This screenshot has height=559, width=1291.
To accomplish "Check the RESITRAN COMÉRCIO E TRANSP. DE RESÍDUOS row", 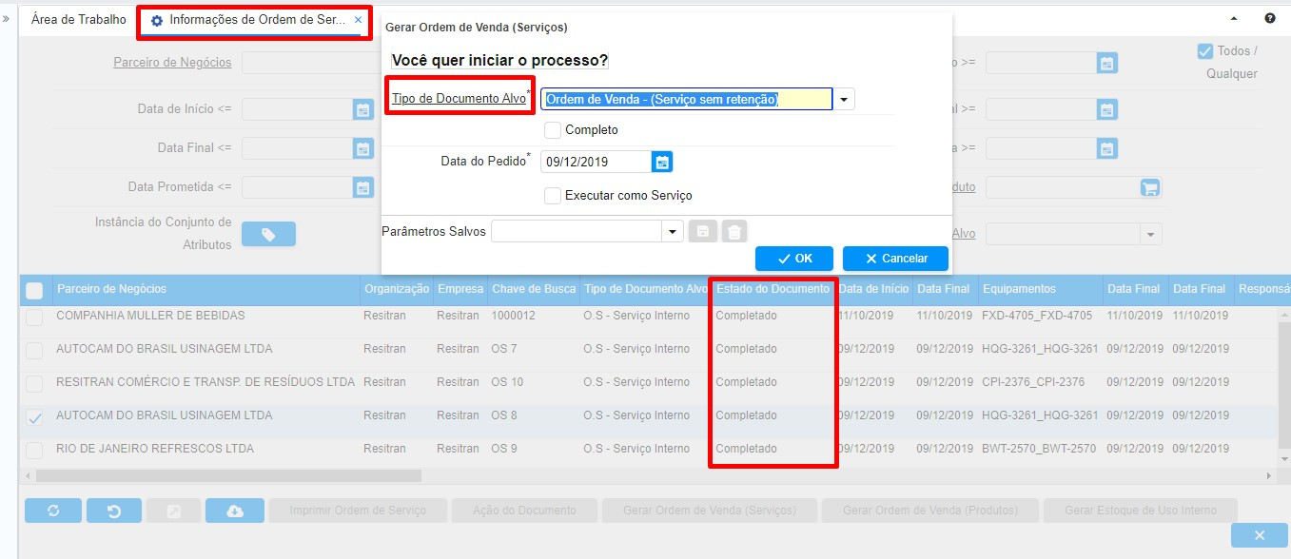I will (34, 383).
